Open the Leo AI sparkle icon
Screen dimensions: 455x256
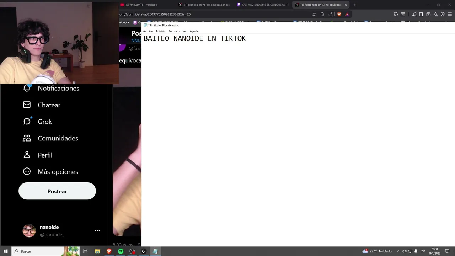435,14
